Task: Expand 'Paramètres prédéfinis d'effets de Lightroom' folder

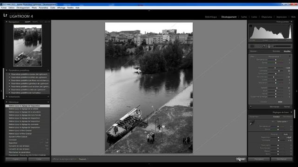Action: pyautogui.click(x=9, y=77)
